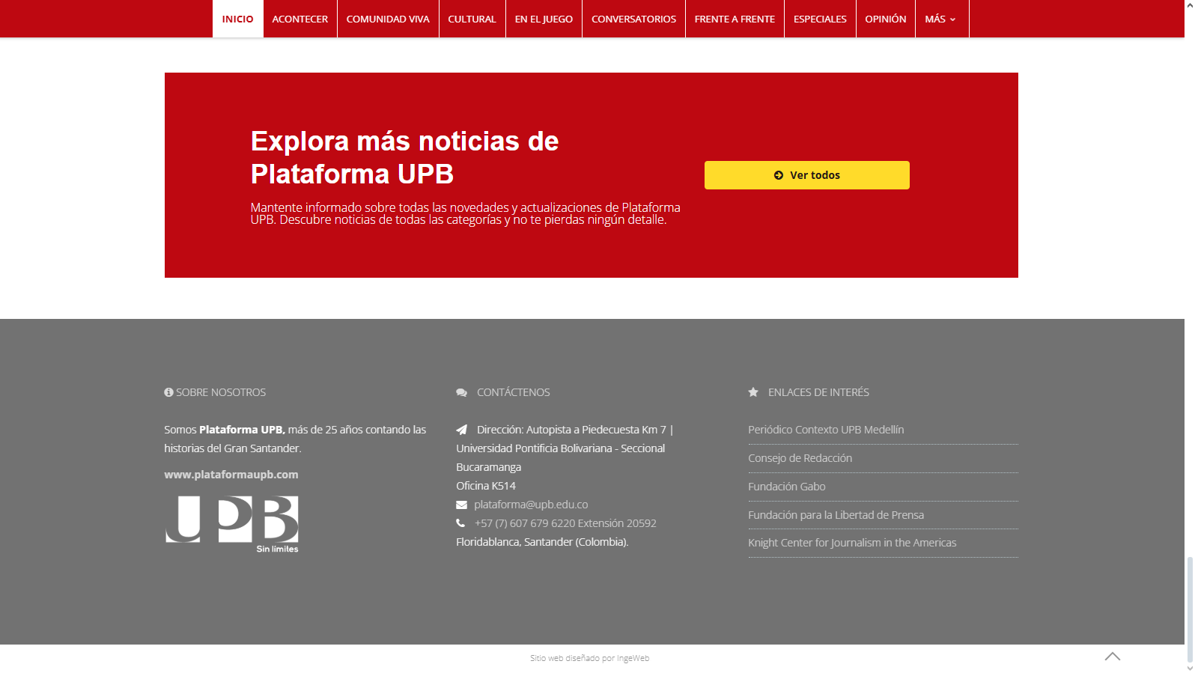
Task: Click the UPB Sin límites logo
Action: click(231, 524)
